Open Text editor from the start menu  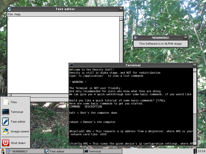(15, 122)
